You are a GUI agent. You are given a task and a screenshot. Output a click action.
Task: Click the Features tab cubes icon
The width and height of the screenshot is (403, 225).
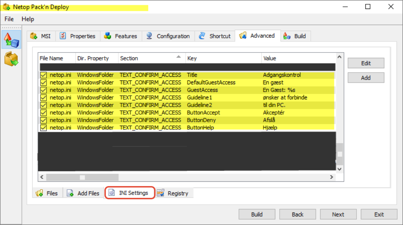[107, 36]
